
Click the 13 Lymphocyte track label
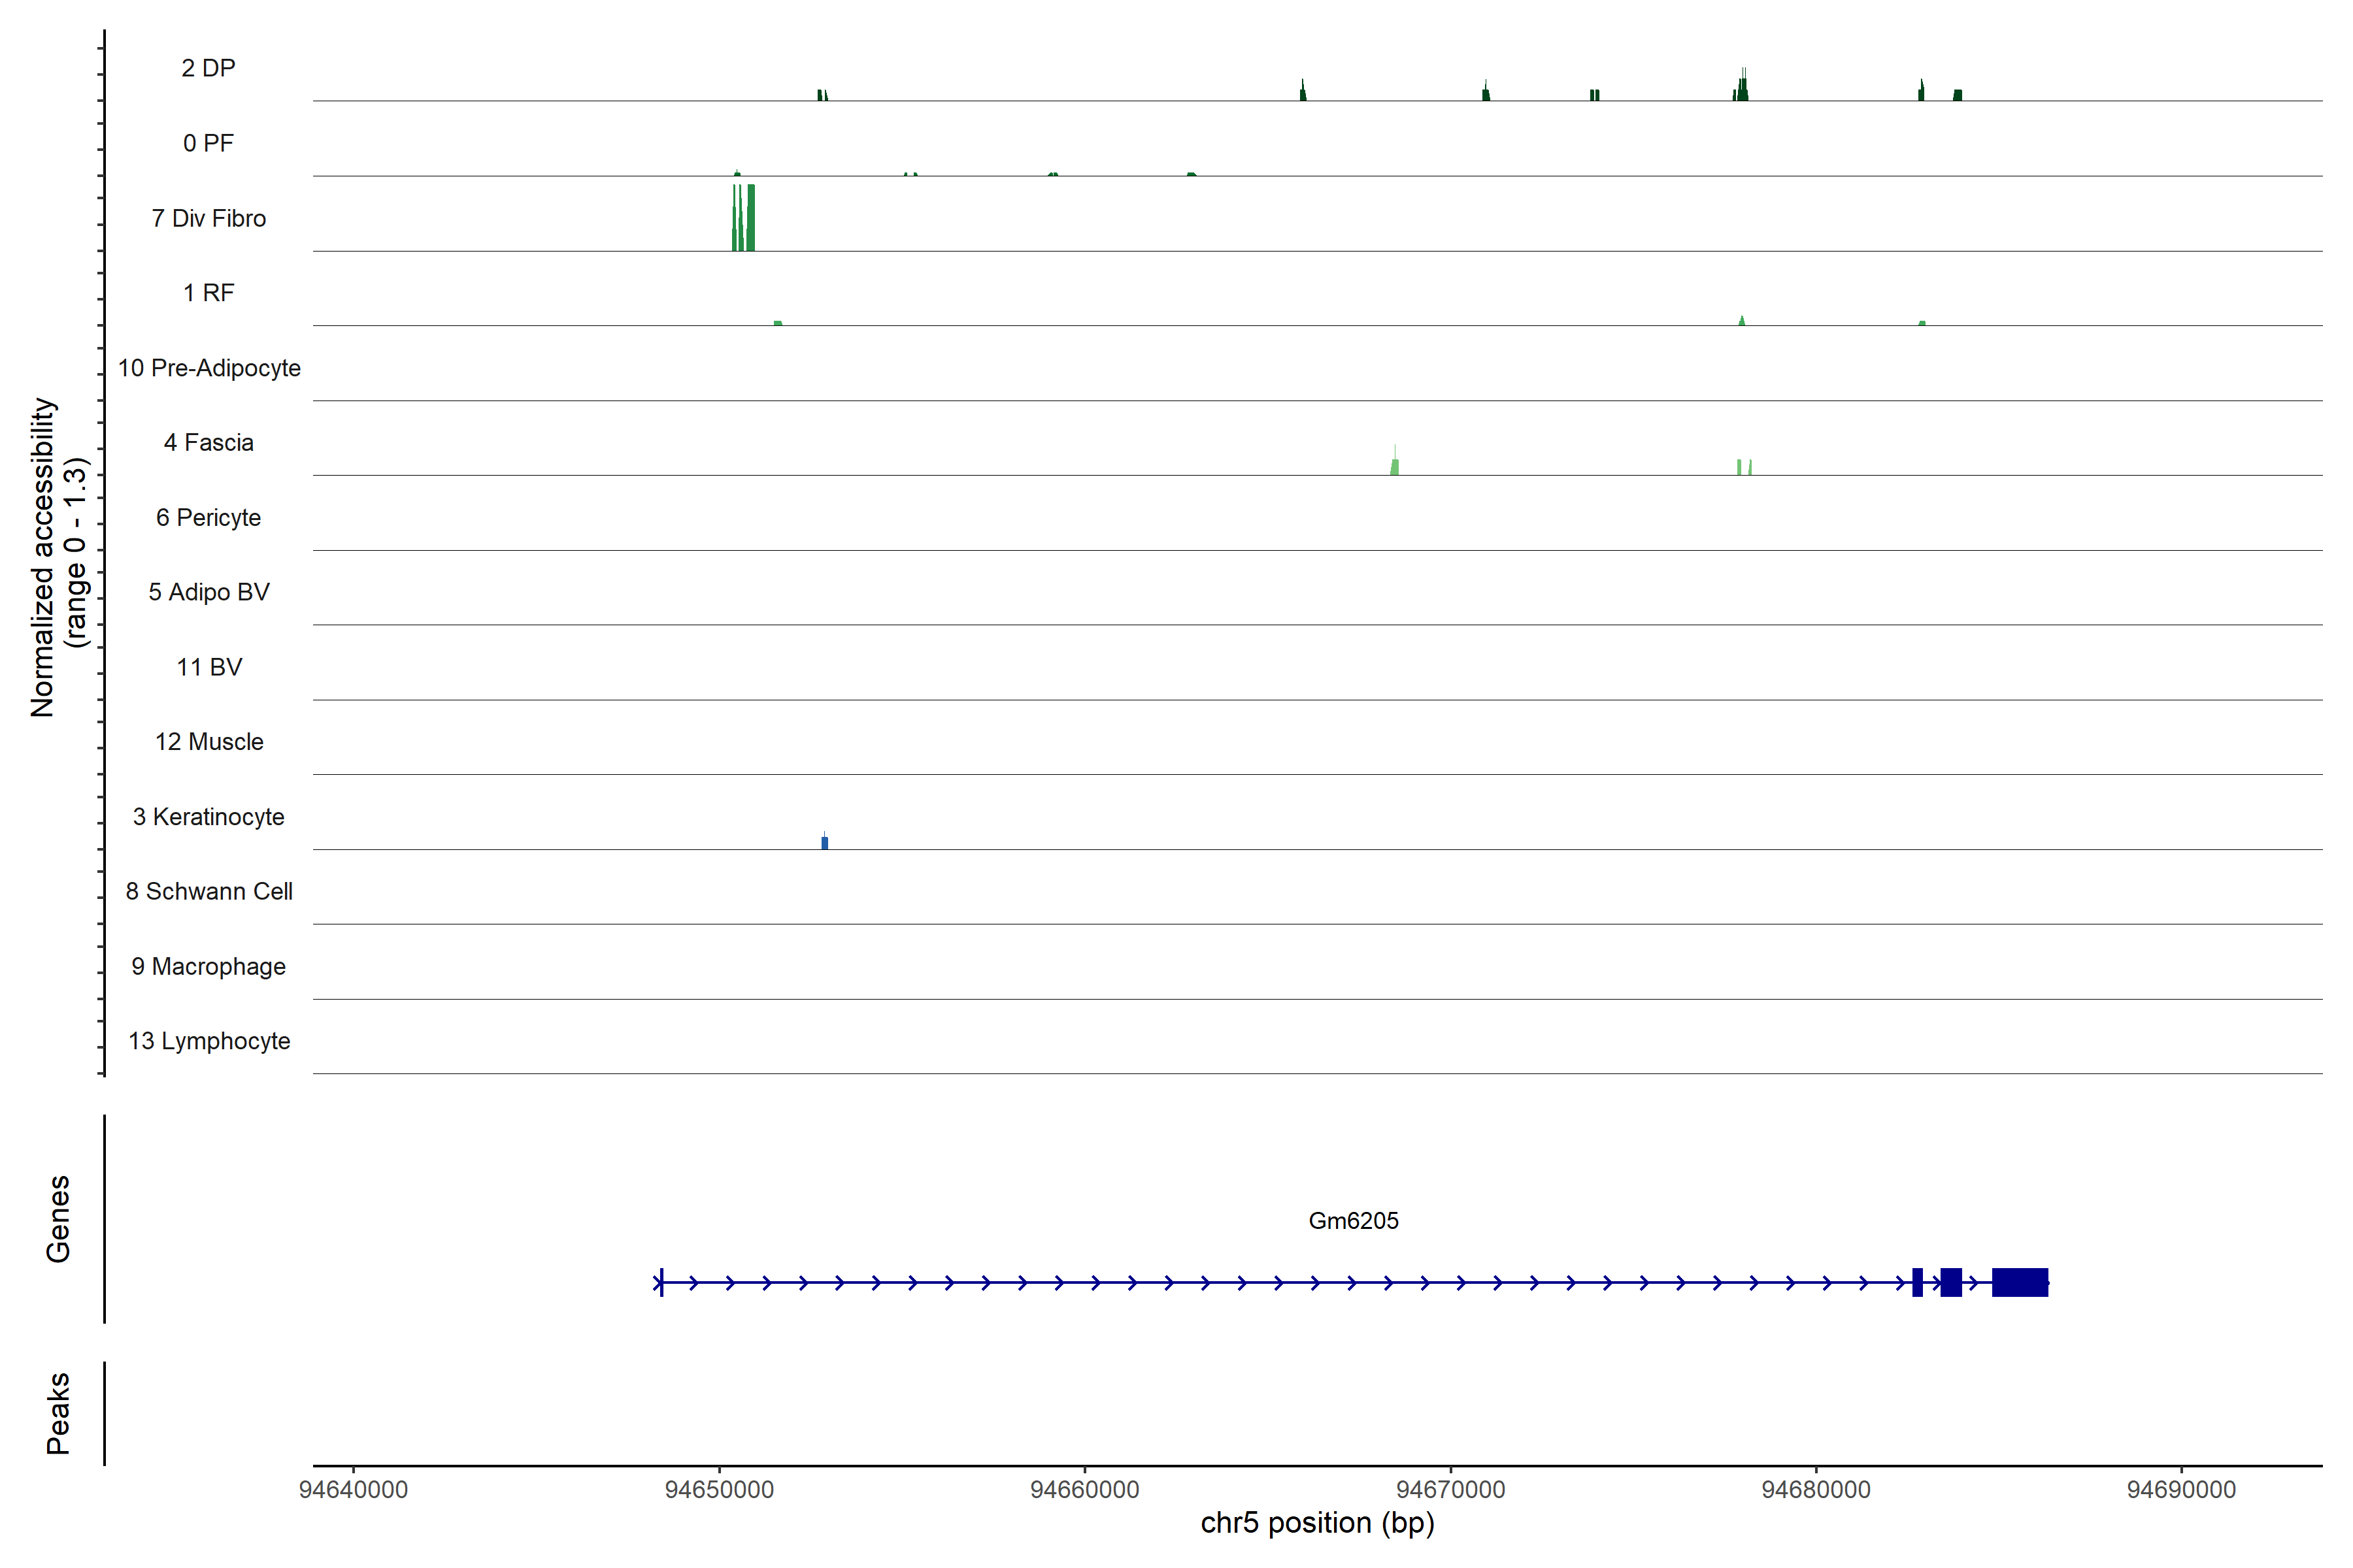tap(209, 1041)
